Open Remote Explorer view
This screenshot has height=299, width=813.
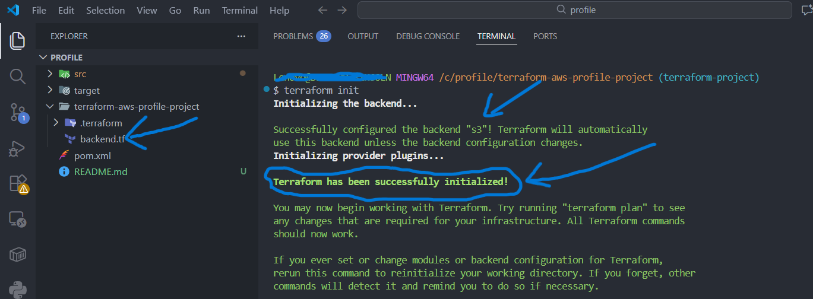pyautogui.click(x=18, y=220)
